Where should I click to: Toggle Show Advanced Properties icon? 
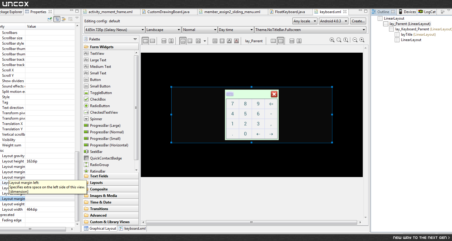click(x=64, y=19)
